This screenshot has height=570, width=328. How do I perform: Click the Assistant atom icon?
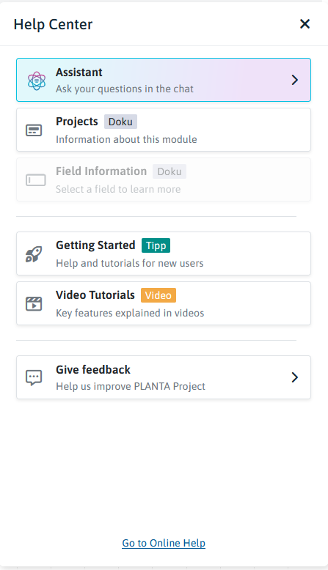[37, 81]
